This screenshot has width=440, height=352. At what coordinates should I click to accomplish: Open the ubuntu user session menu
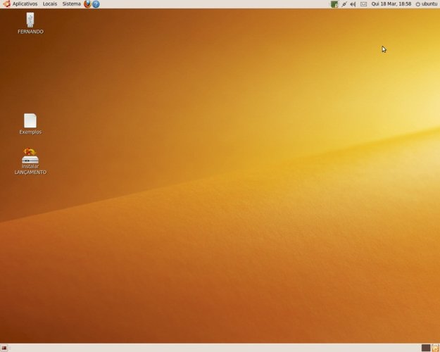426,4
